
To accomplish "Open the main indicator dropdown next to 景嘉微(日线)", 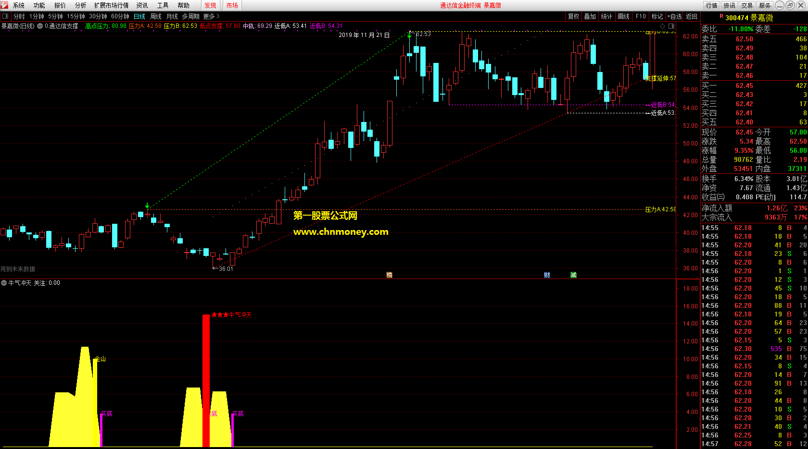I will [x=40, y=26].
